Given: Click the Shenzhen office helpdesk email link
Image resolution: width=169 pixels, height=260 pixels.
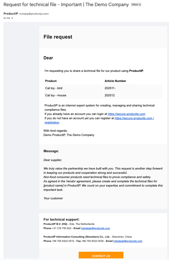Looking at the screenshot, I should (x=128, y=241).
